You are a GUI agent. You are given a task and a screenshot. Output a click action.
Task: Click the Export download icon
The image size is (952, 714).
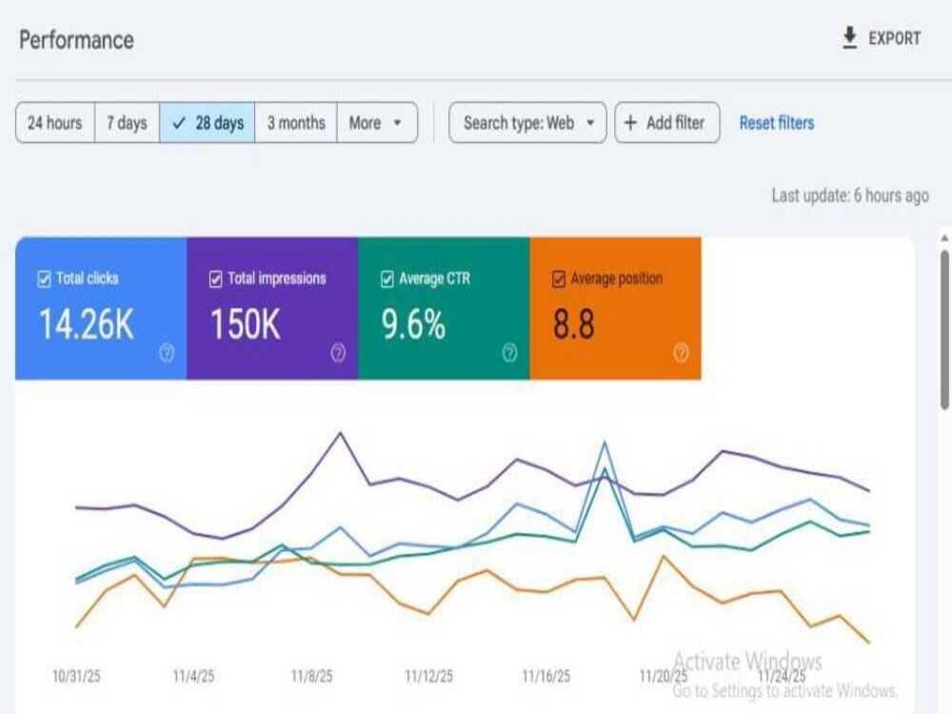click(x=849, y=38)
